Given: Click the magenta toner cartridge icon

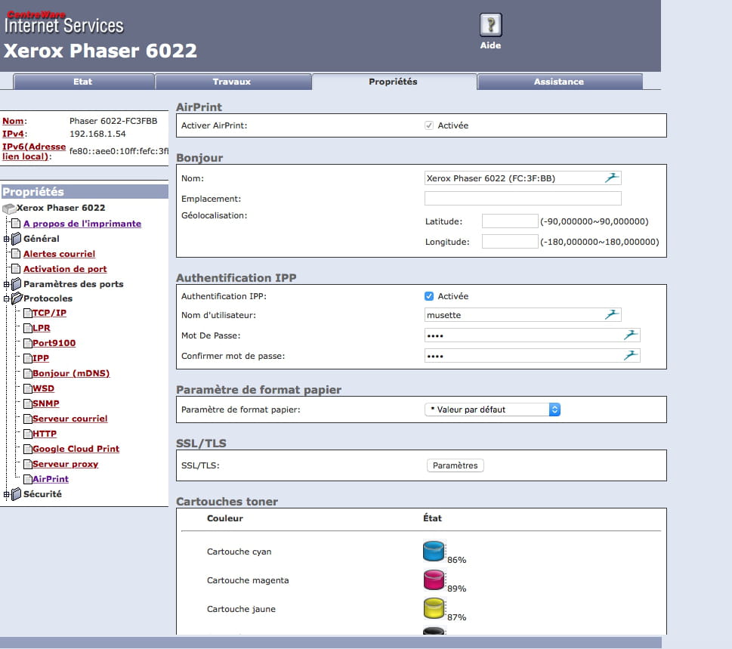Looking at the screenshot, I should 434,580.
